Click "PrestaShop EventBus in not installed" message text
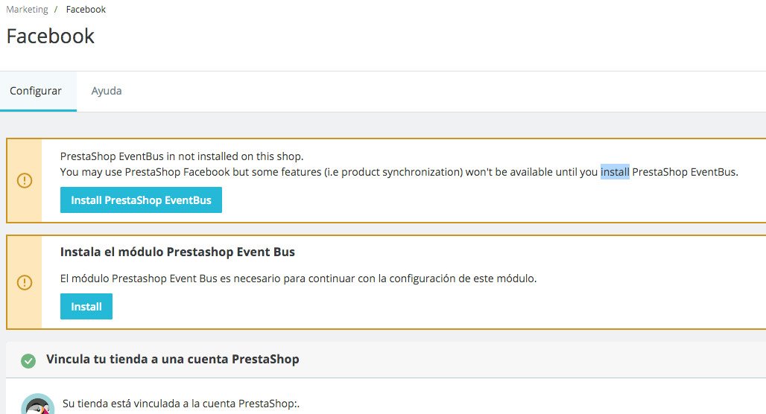Viewport: 766px width, 414px height. [182, 156]
